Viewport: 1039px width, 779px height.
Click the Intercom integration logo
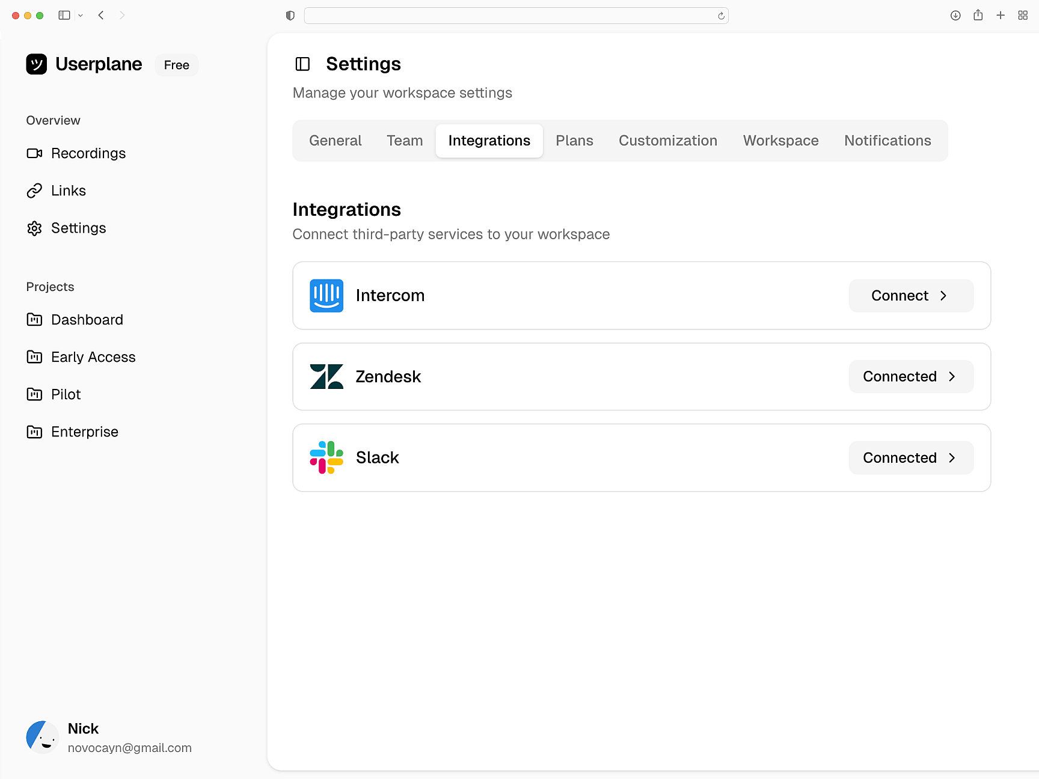326,295
